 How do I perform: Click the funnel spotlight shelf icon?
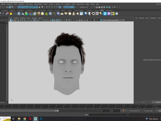pyautogui.click(x=66, y=14)
